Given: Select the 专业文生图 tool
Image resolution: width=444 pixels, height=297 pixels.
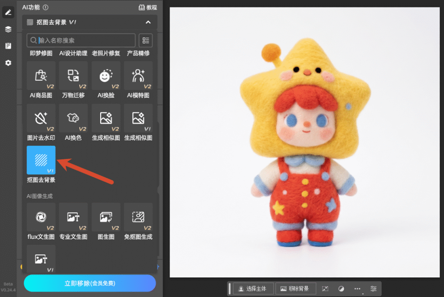Looking at the screenshot, I should (73, 217).
